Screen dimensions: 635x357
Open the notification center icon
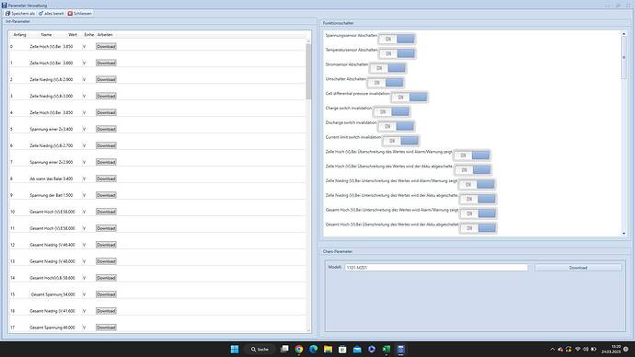click(626, 349)
